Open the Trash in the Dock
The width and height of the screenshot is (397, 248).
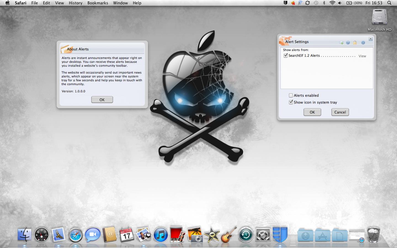pyautogui.click(x=374, y=235)
